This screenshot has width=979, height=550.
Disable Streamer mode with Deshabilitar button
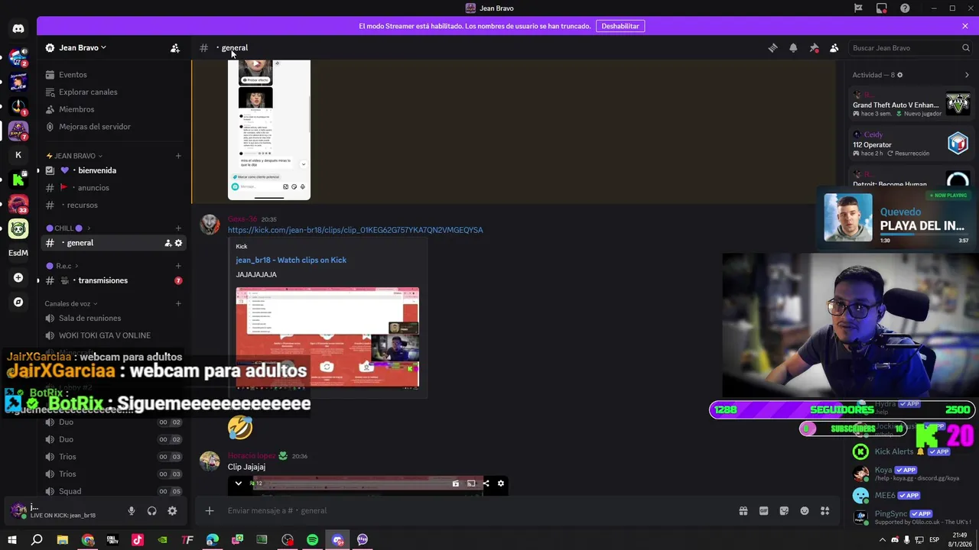click(620, 26)
